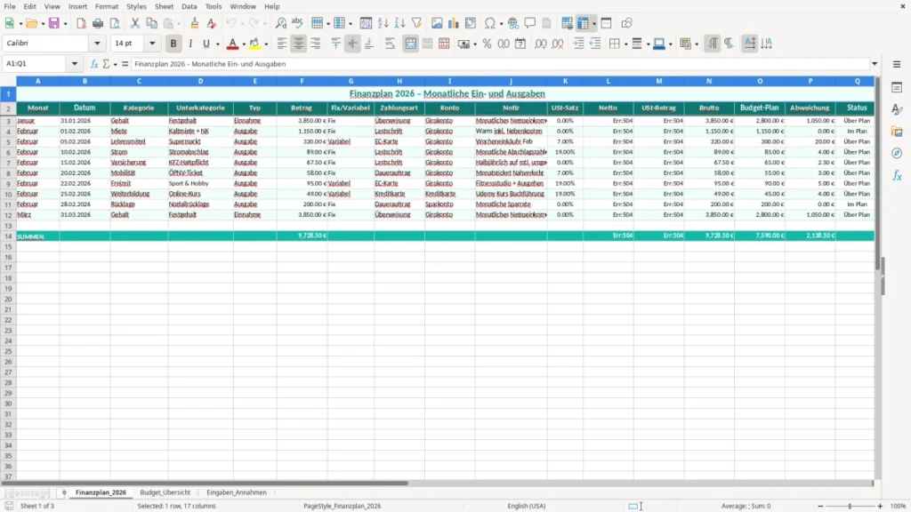The width and height of the screenshot is (911, 512).
Task: Open the Tools menu
Action: 214,6
